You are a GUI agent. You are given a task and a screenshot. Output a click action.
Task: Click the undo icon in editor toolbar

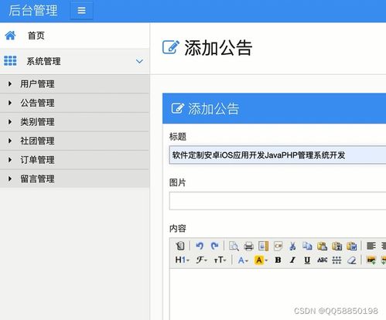[200, 246]
